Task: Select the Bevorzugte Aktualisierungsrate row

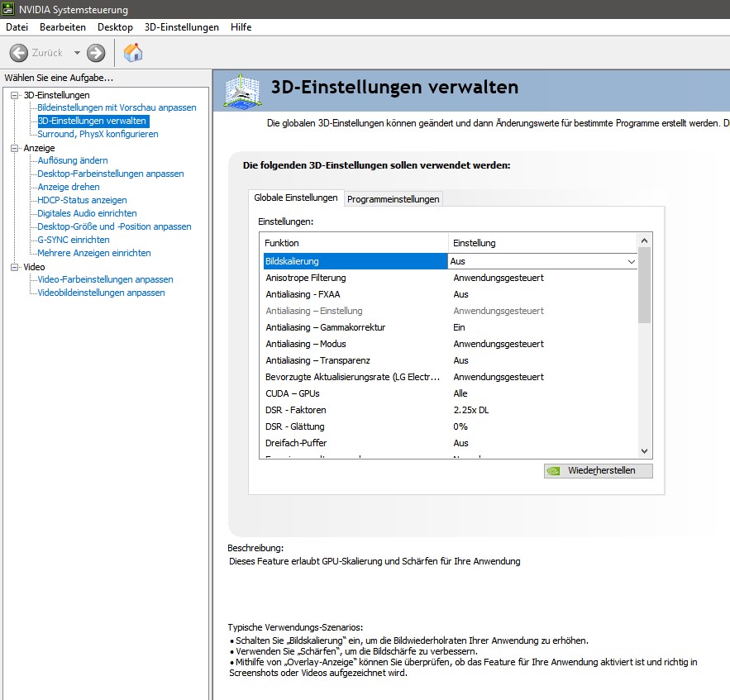Action: tap(451, 377)
